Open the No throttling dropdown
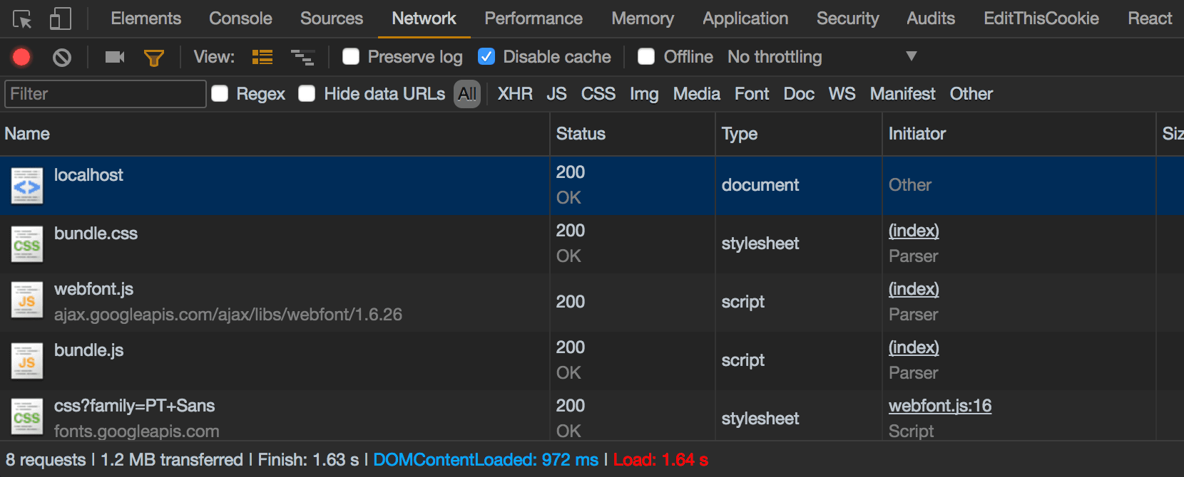1184x477 pixels. 822,57
